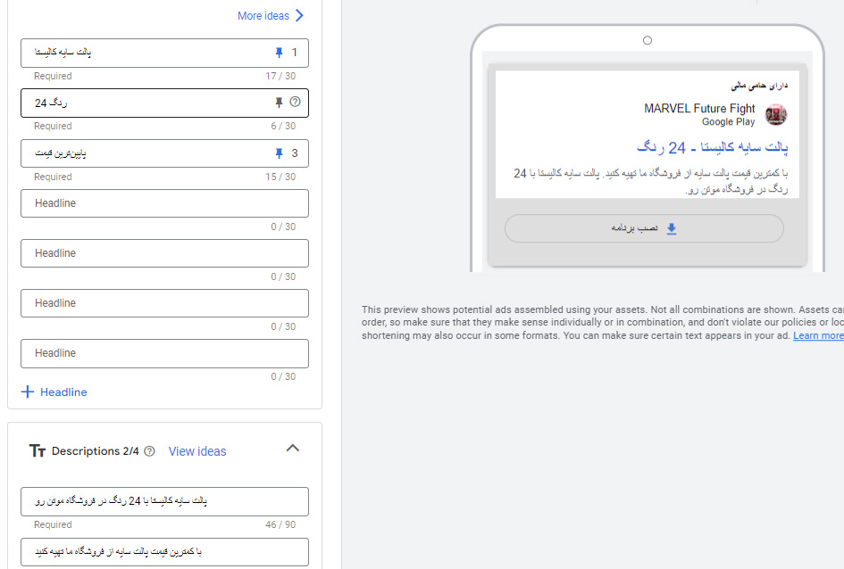Click the 'نصب برنامه' install button in preview

click(644, 228)
